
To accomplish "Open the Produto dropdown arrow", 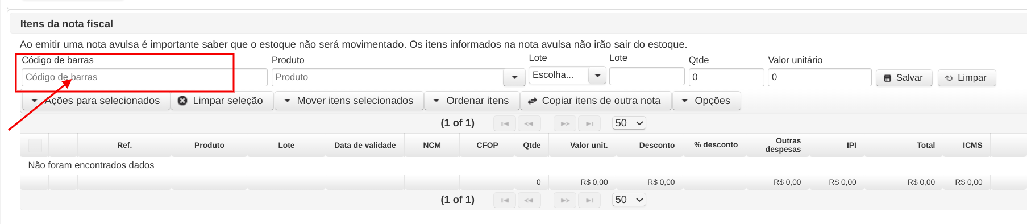I will pos(514,77).
